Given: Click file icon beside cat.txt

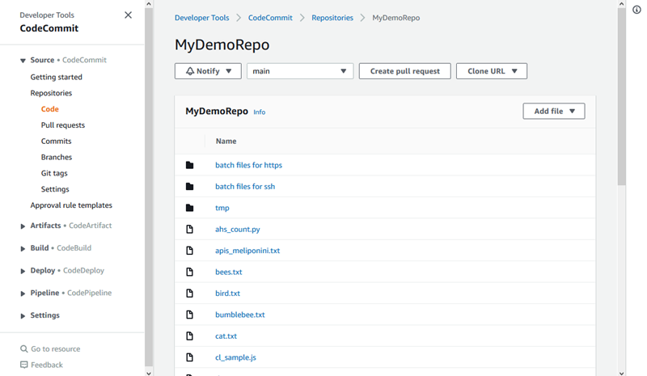Looking at the screenshot, I should [x=190, y=336].
